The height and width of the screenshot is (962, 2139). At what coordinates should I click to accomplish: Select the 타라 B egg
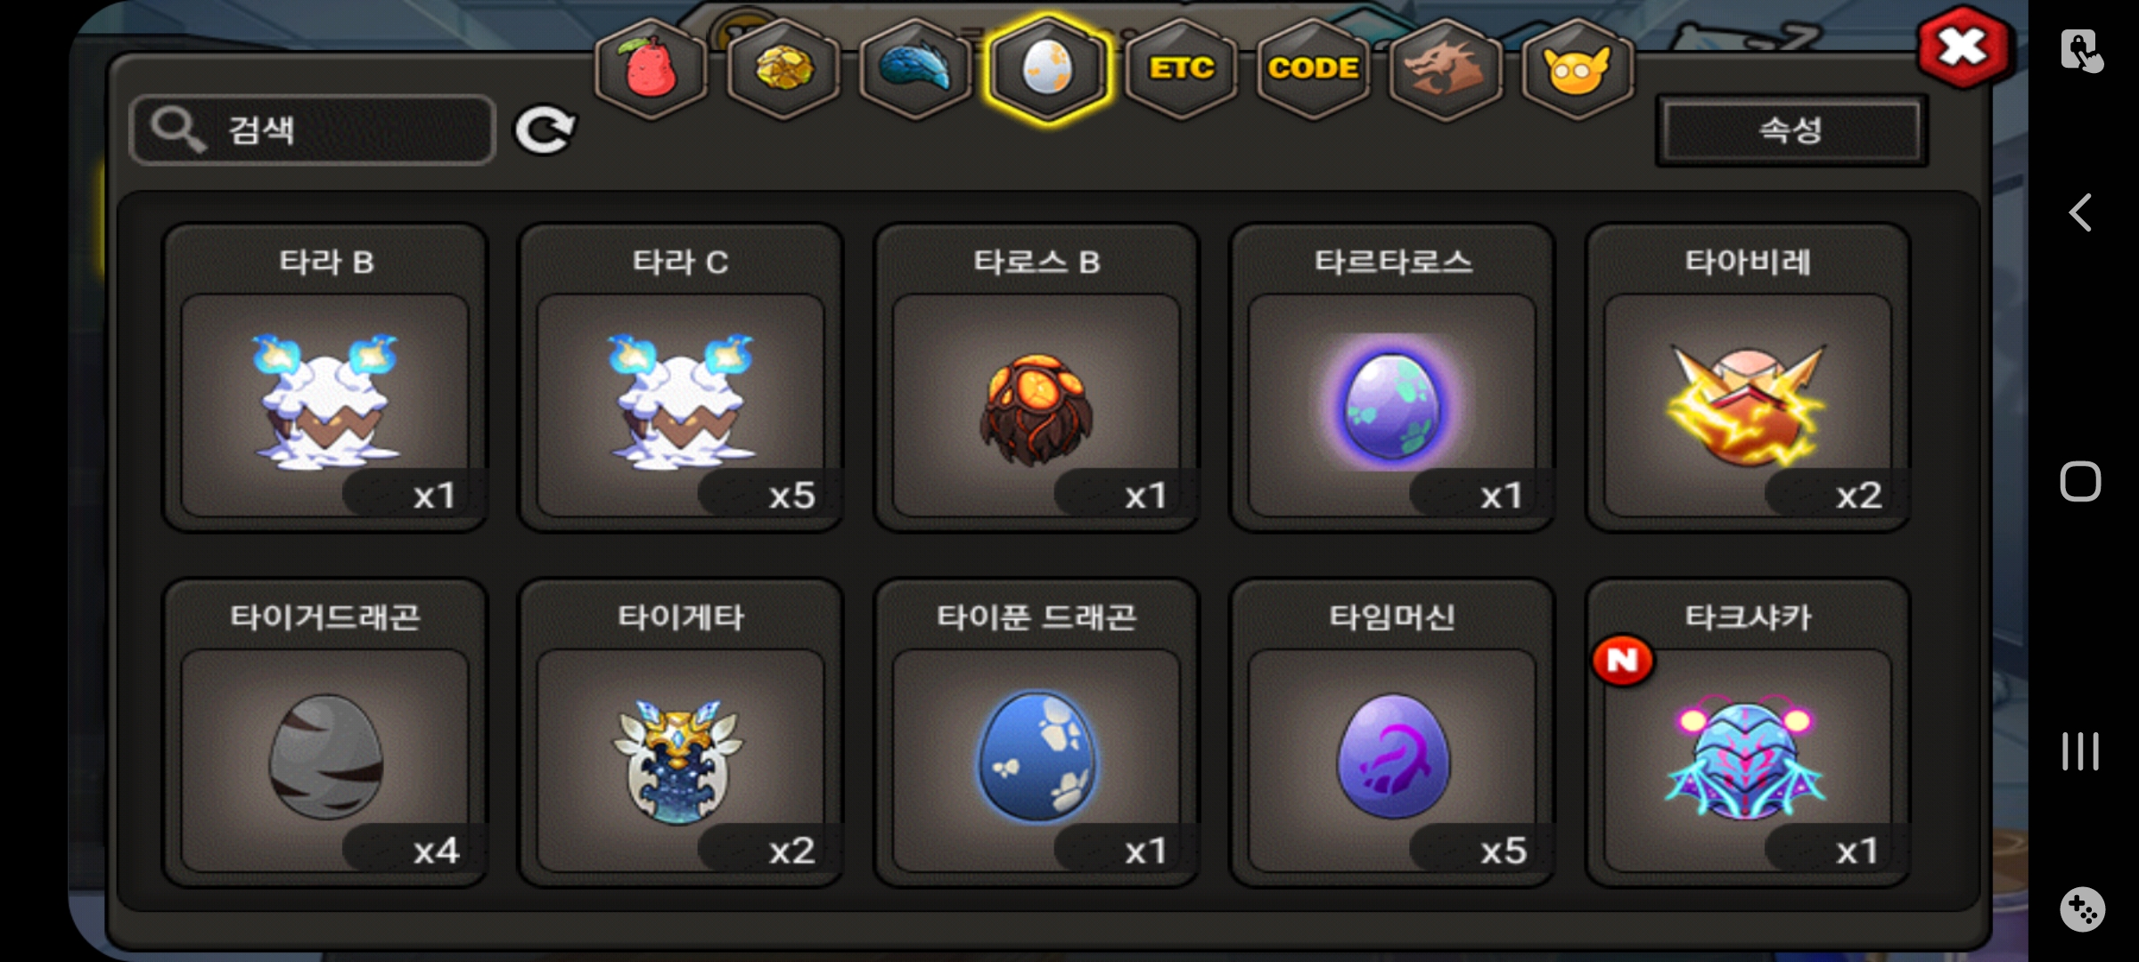click(324, 378)
